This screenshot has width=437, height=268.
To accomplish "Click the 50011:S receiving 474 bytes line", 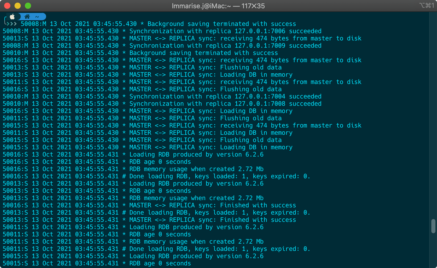I will point(182,82).
